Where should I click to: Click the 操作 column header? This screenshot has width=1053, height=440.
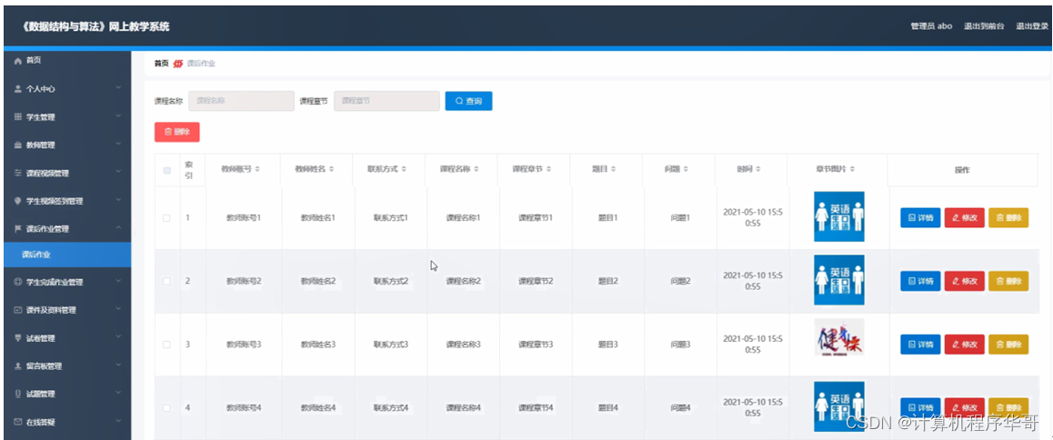click(962, 170)
